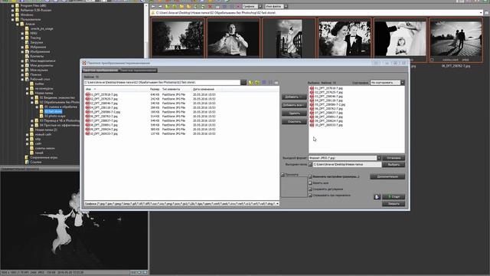Expand the Мои документы tree node
Viewport: 490px width, 276px height.
click(x=22, y=65)
